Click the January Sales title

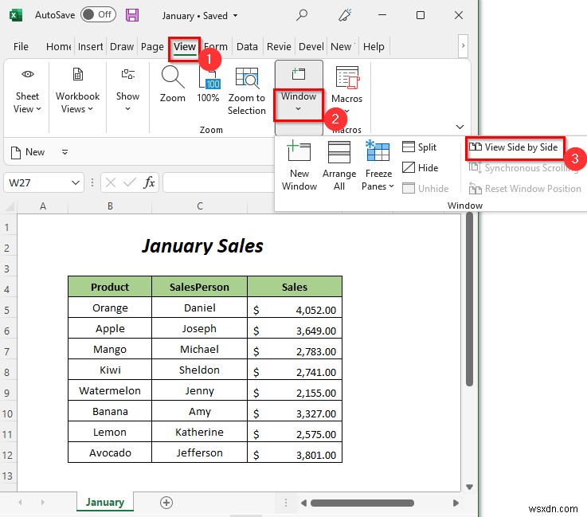pos(202,246)
